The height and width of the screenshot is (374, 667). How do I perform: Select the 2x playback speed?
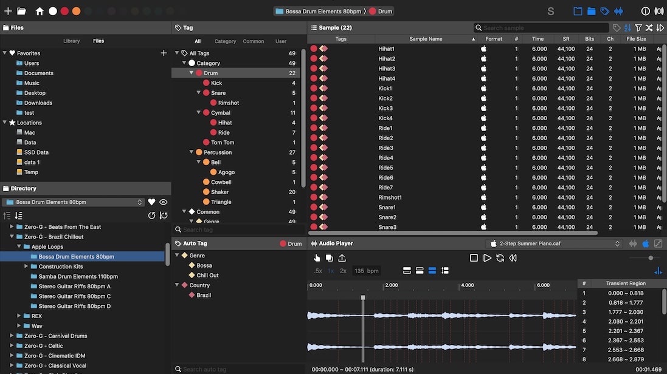342,271
